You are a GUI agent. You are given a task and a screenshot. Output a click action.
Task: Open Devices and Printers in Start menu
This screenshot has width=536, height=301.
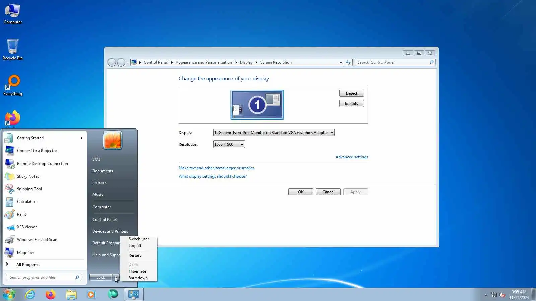point(110,231)
